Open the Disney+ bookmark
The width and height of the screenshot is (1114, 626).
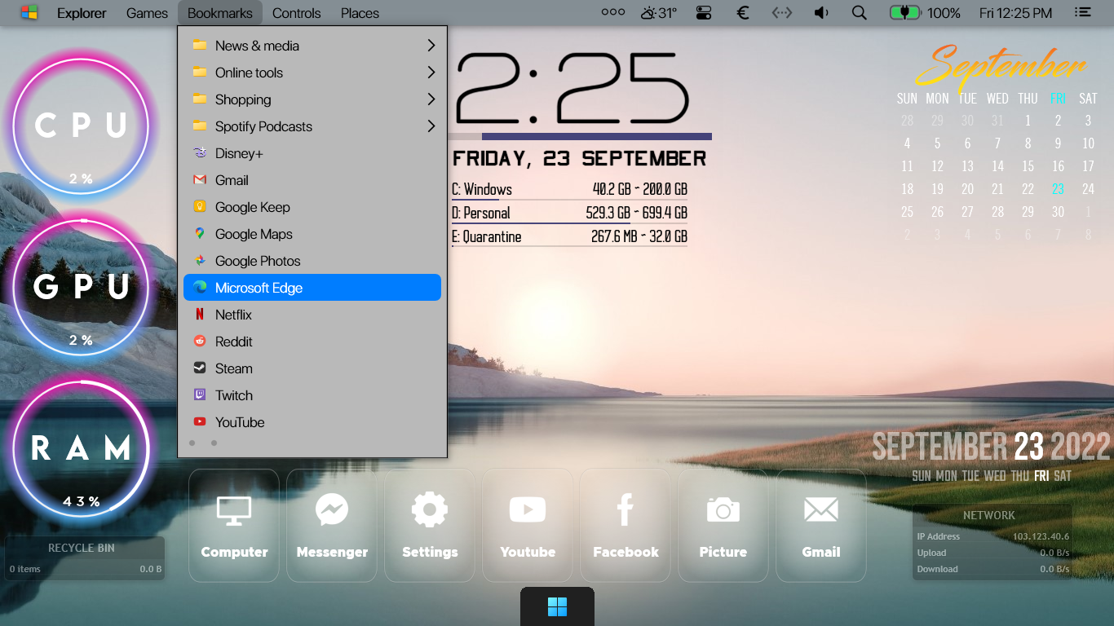[312, 153]
